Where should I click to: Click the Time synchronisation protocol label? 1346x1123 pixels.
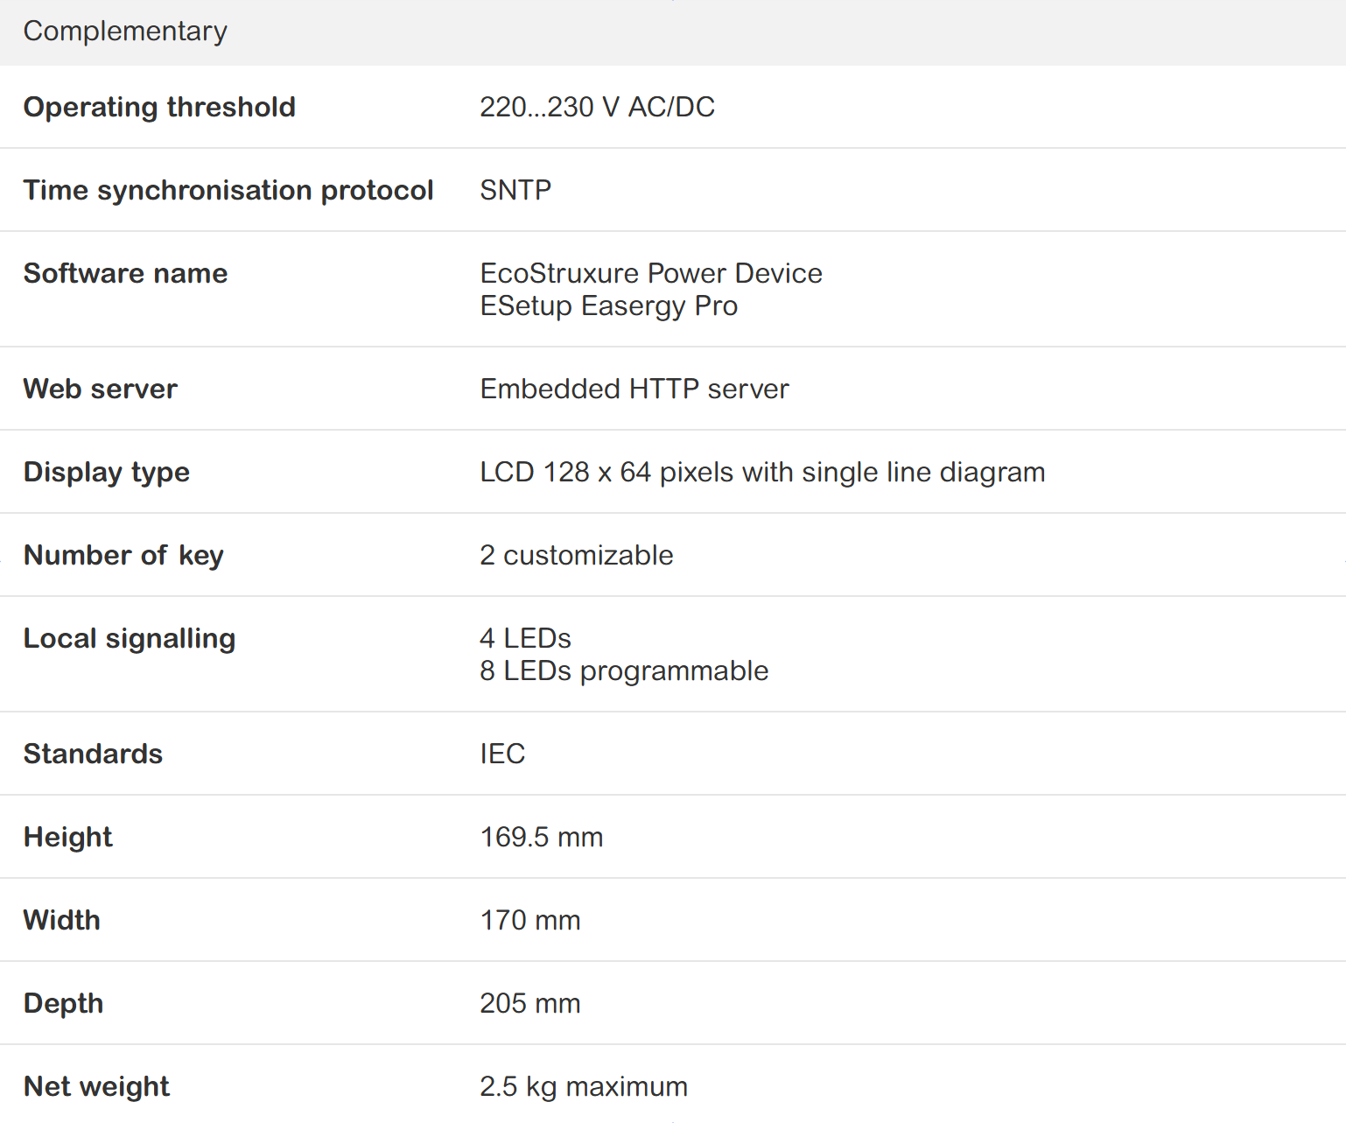click(228, 190)
